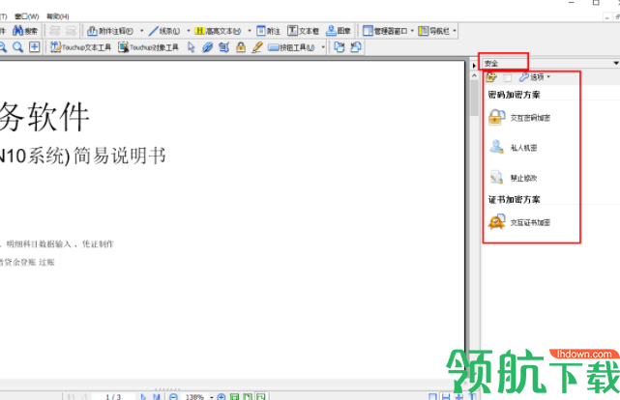
Task: Click the second green page-fit icon in the status bar
Action: coord(248,396)
